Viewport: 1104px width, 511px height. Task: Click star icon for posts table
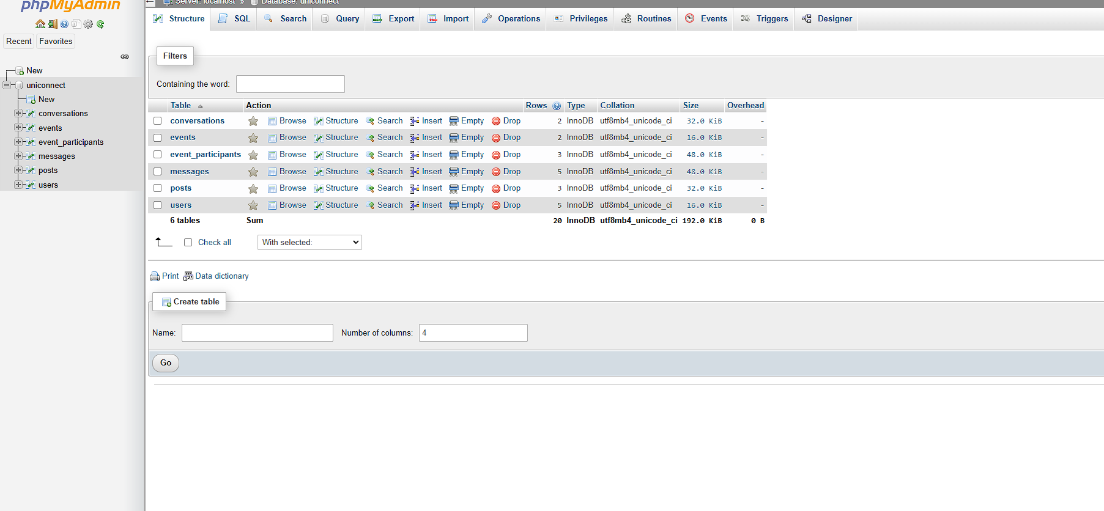pos(253,189)
